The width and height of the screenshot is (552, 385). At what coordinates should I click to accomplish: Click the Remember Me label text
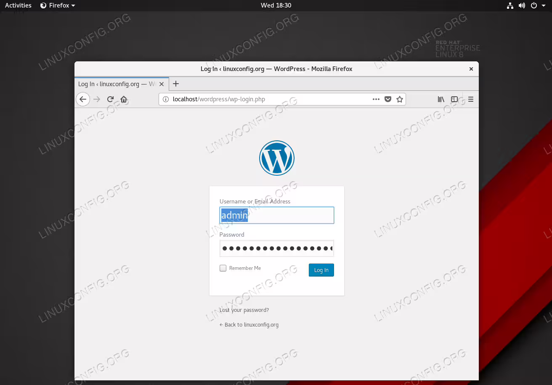coord(245,268)
